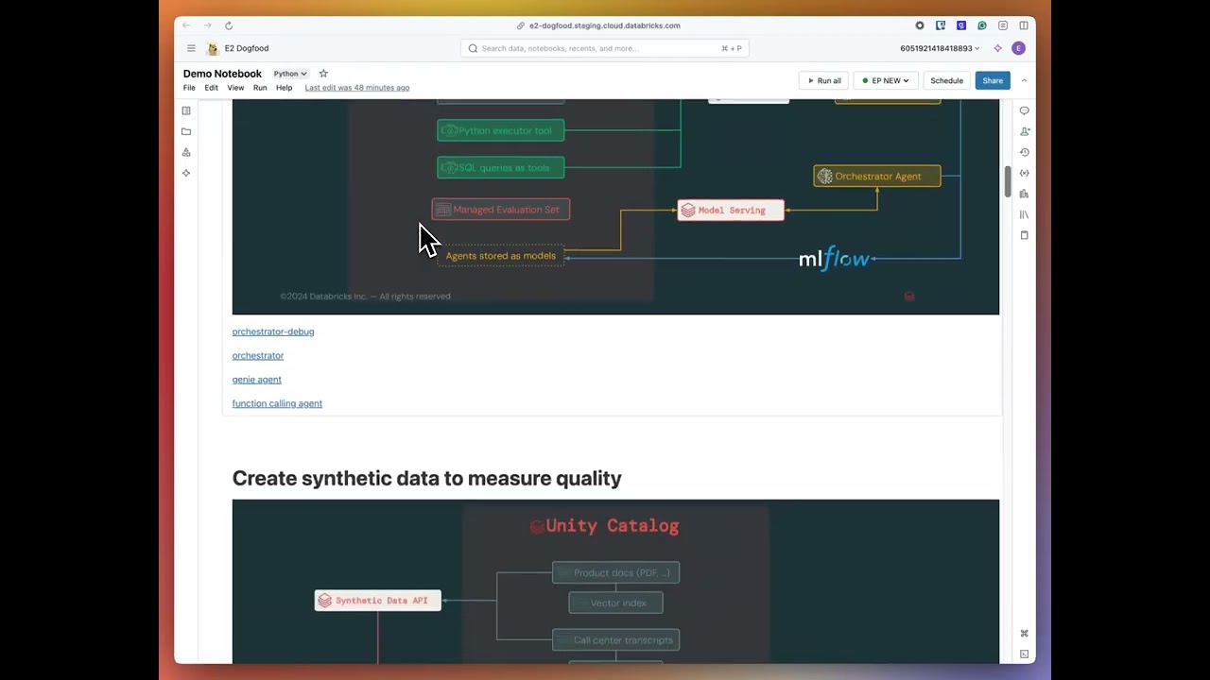The width and height of the screenshot is (1210, 680).
Task: Open the View menu
Action: [x=235, y=88]
